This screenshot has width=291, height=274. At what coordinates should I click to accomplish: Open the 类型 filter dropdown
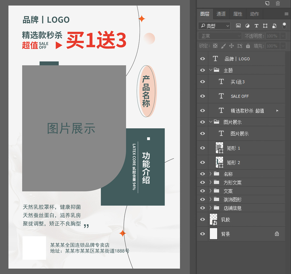click(x=214, y=26)
